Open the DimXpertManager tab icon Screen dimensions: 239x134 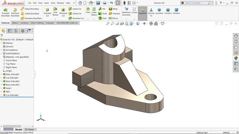(x=22, y=31)
